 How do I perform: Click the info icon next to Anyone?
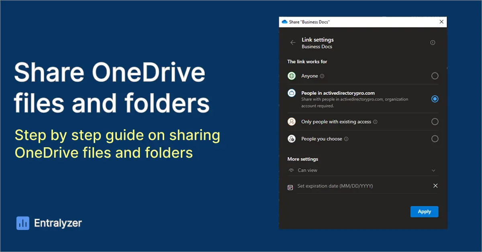(x=322, y=76)
